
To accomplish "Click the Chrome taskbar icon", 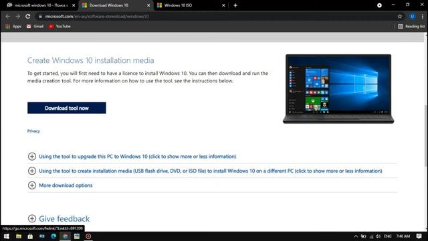I will tap(66, 236).
